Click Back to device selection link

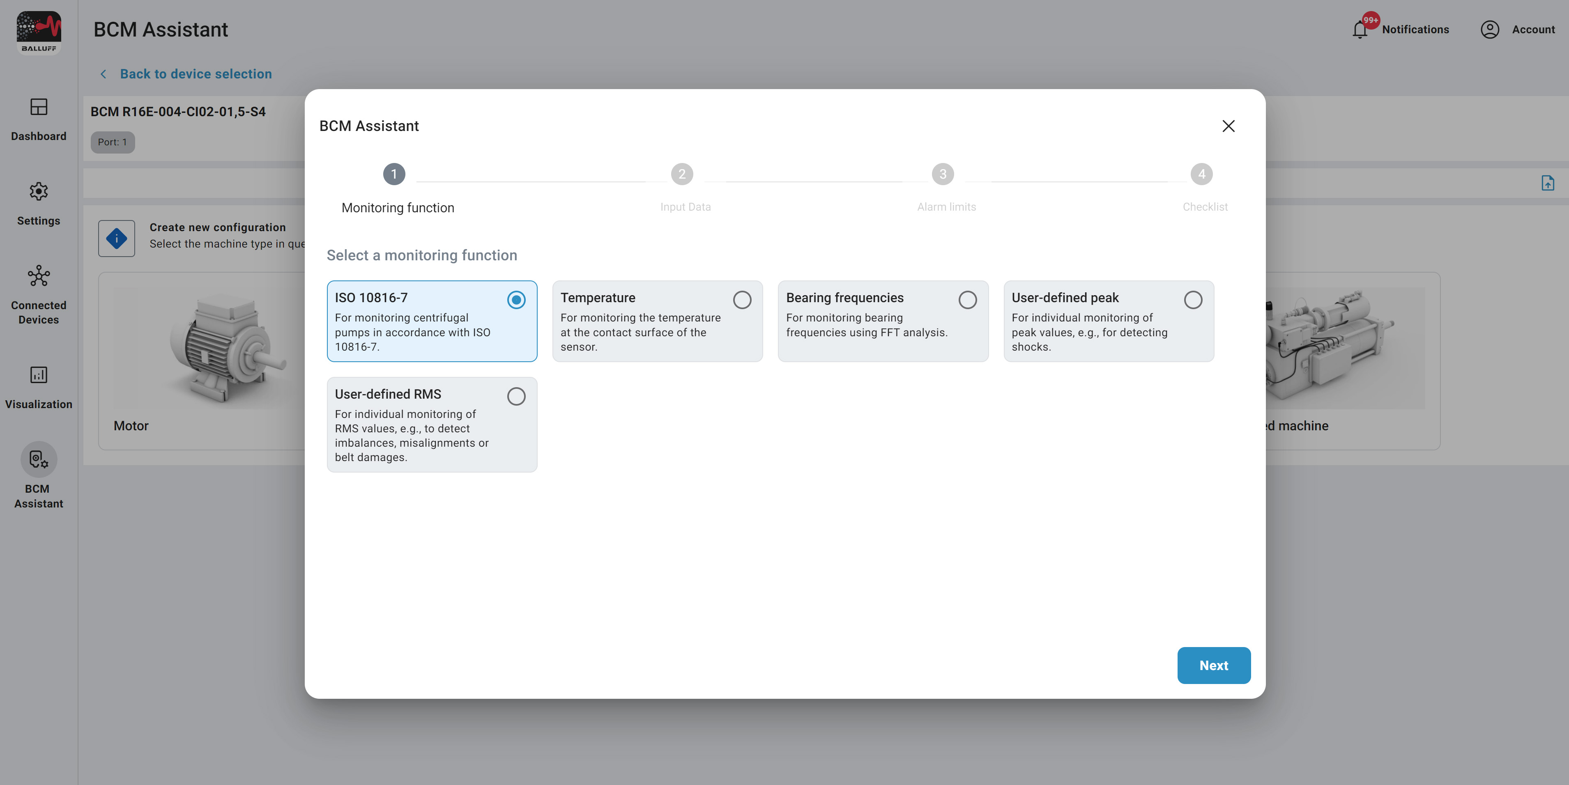click(x=196, y=73)
